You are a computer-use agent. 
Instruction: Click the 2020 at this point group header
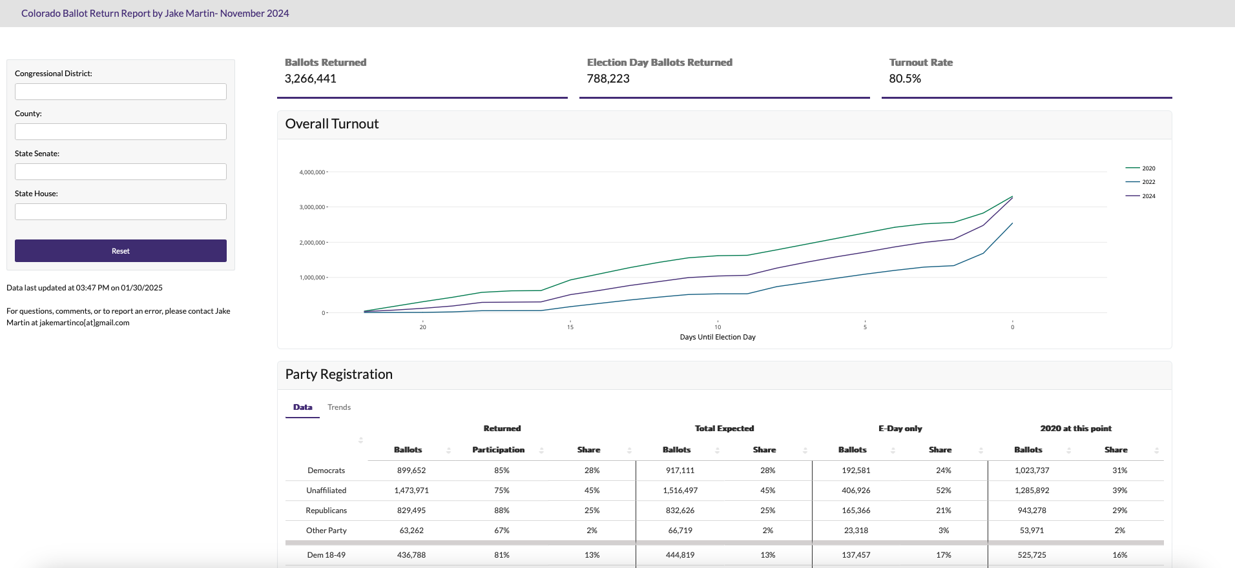pos(1075,429)
